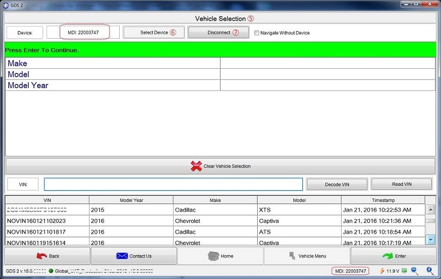Go back using the red arrow Back button

coord(47,256)
